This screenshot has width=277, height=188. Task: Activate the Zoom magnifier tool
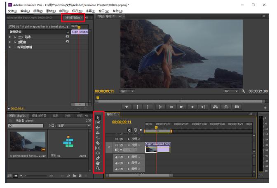[98, 168]
